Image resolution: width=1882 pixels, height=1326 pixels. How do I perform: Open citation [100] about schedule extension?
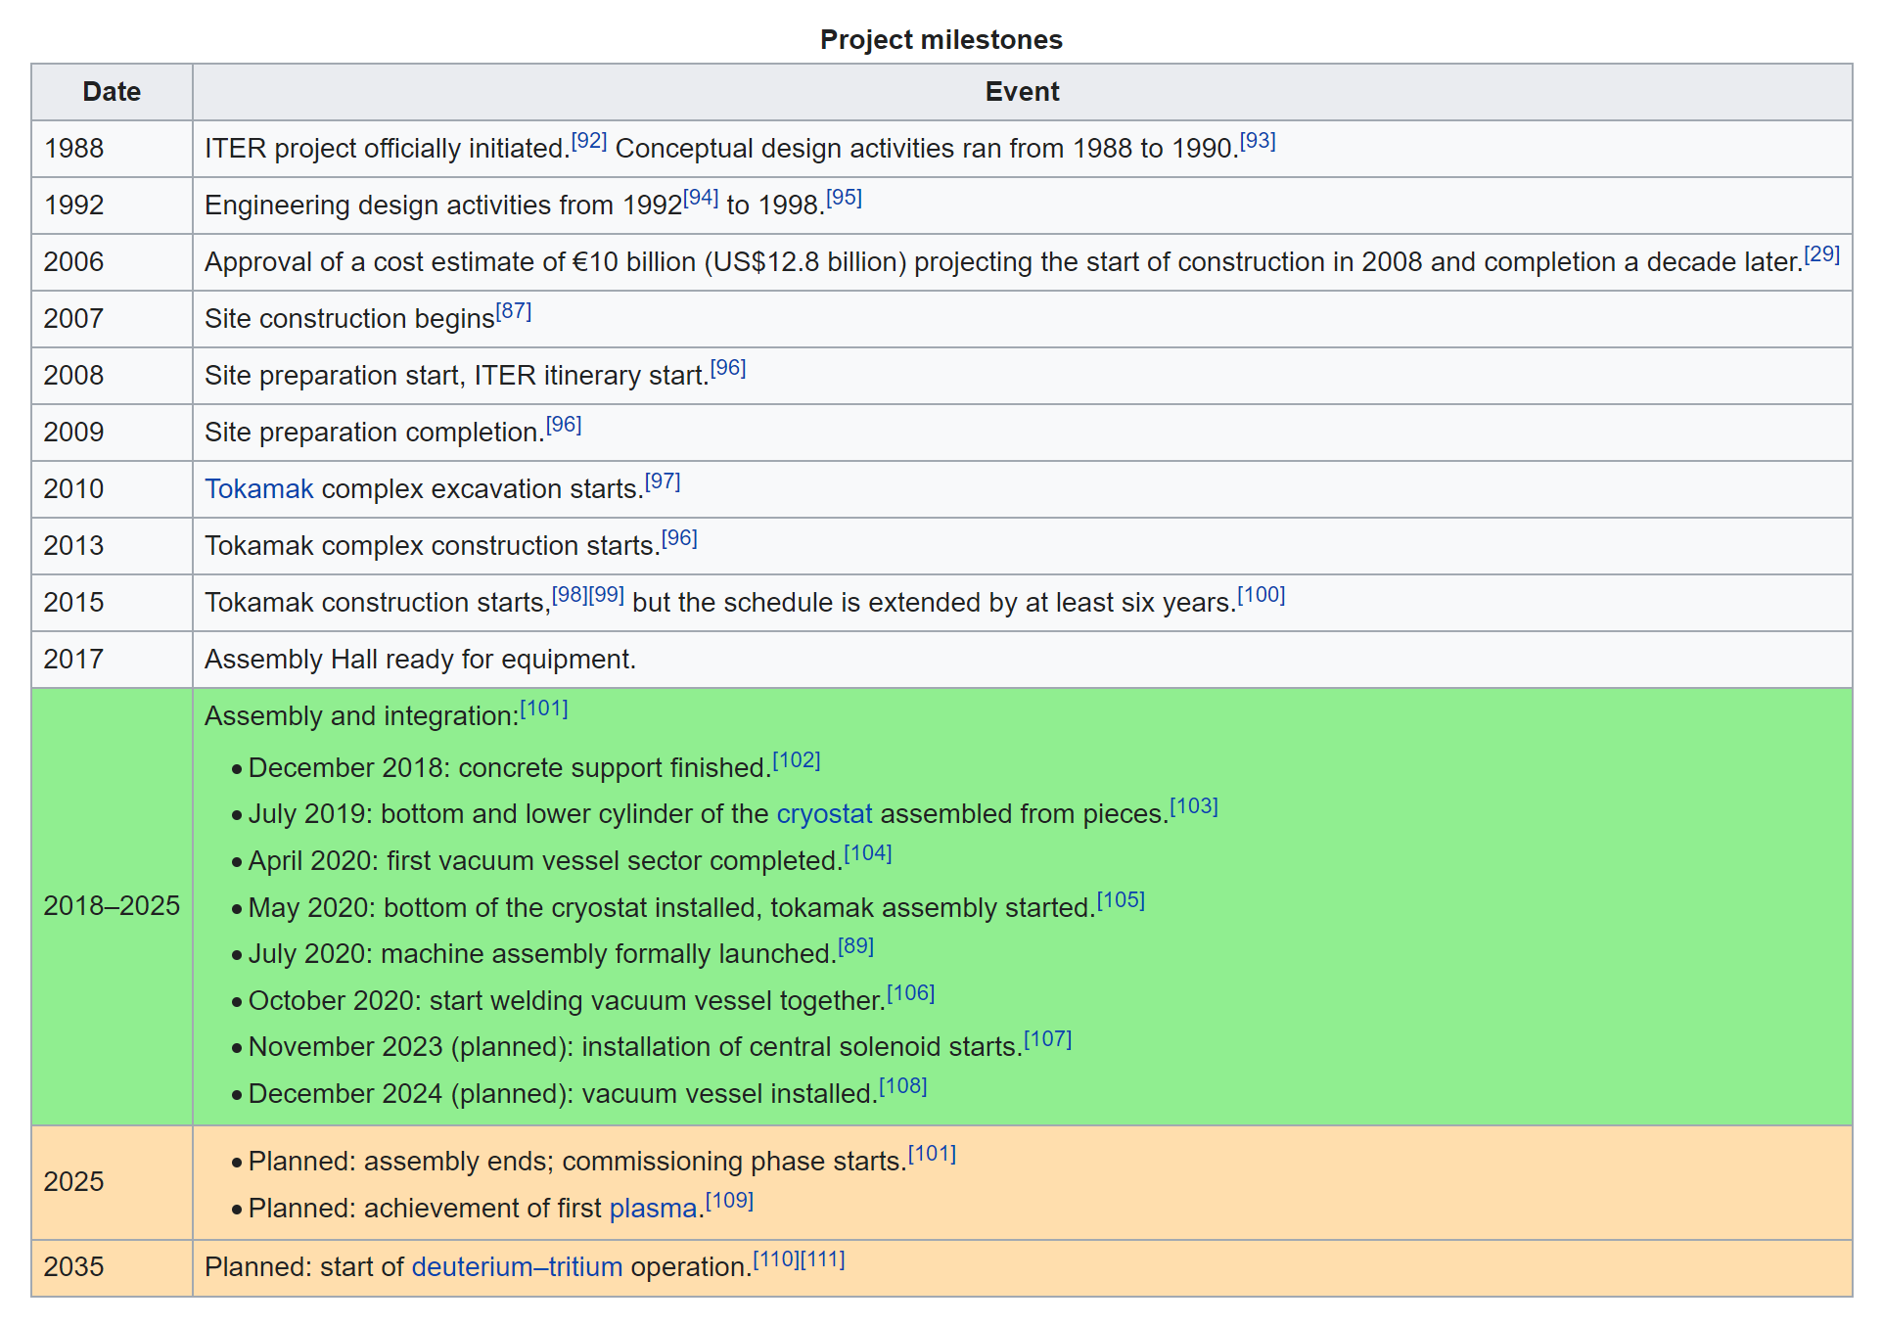pyautogui.click(x=1262, y=595)
